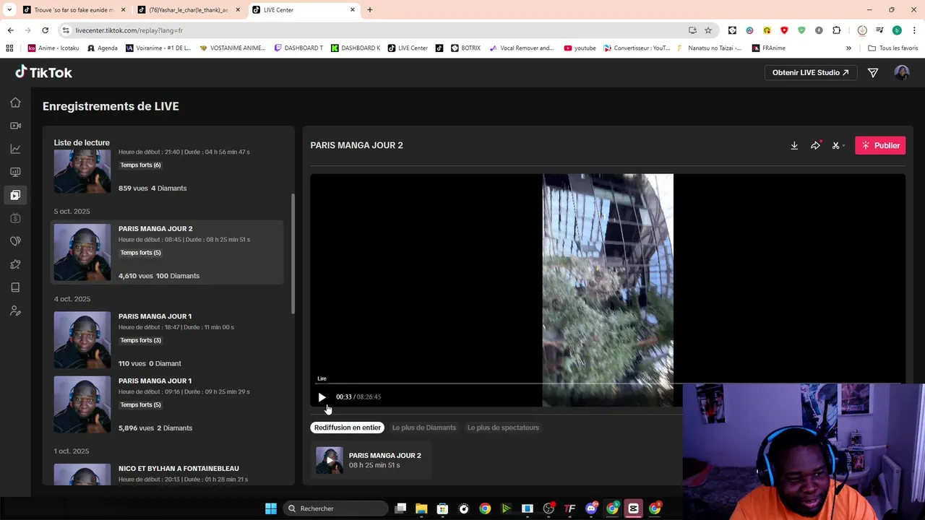Open the tab search dropdown arrow
The height and width of the screenshot is (520, 925).
pos(9,10)
